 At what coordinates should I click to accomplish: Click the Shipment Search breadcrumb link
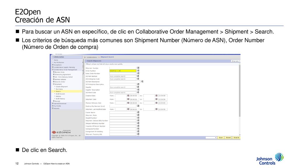pos(107,57)
